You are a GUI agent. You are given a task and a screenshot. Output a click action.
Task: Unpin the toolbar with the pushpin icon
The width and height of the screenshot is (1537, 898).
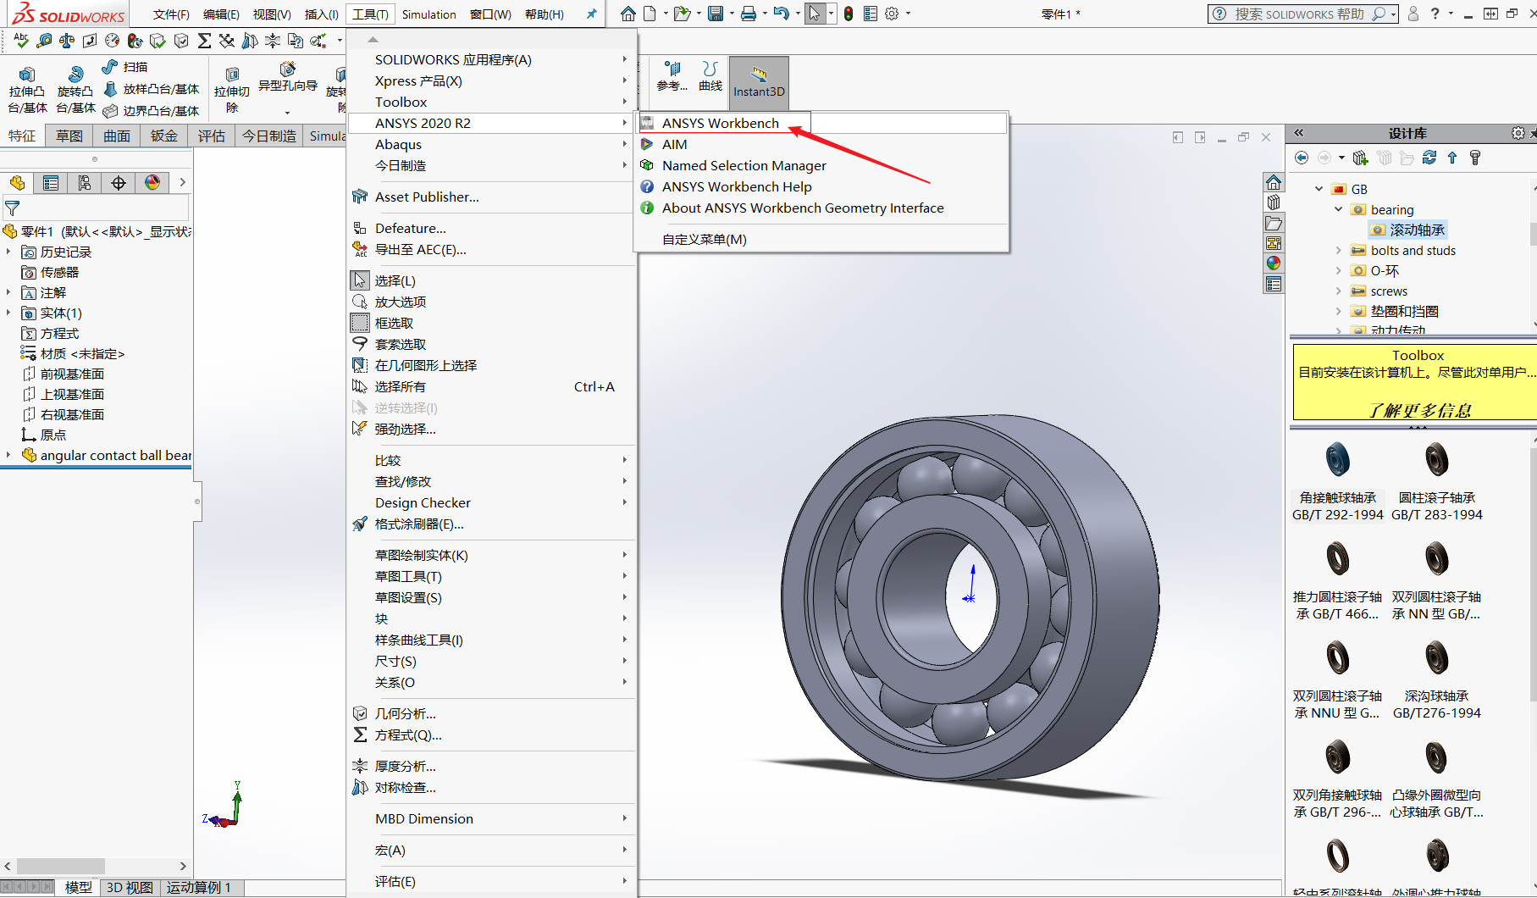(x=590, y=14)
